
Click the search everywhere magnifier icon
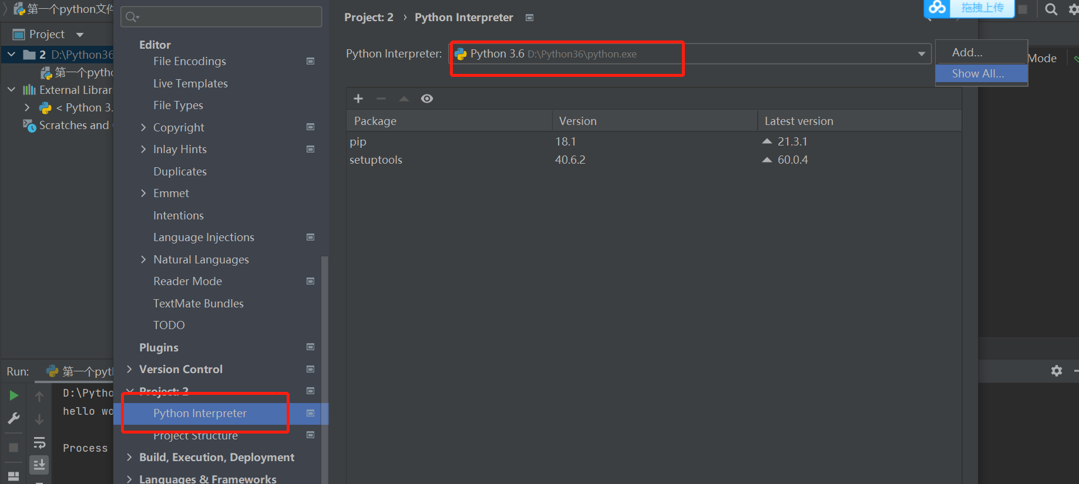pos(1051,9)
